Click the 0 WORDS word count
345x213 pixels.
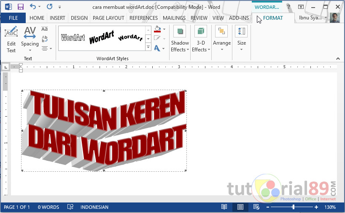tap(49, 207)
